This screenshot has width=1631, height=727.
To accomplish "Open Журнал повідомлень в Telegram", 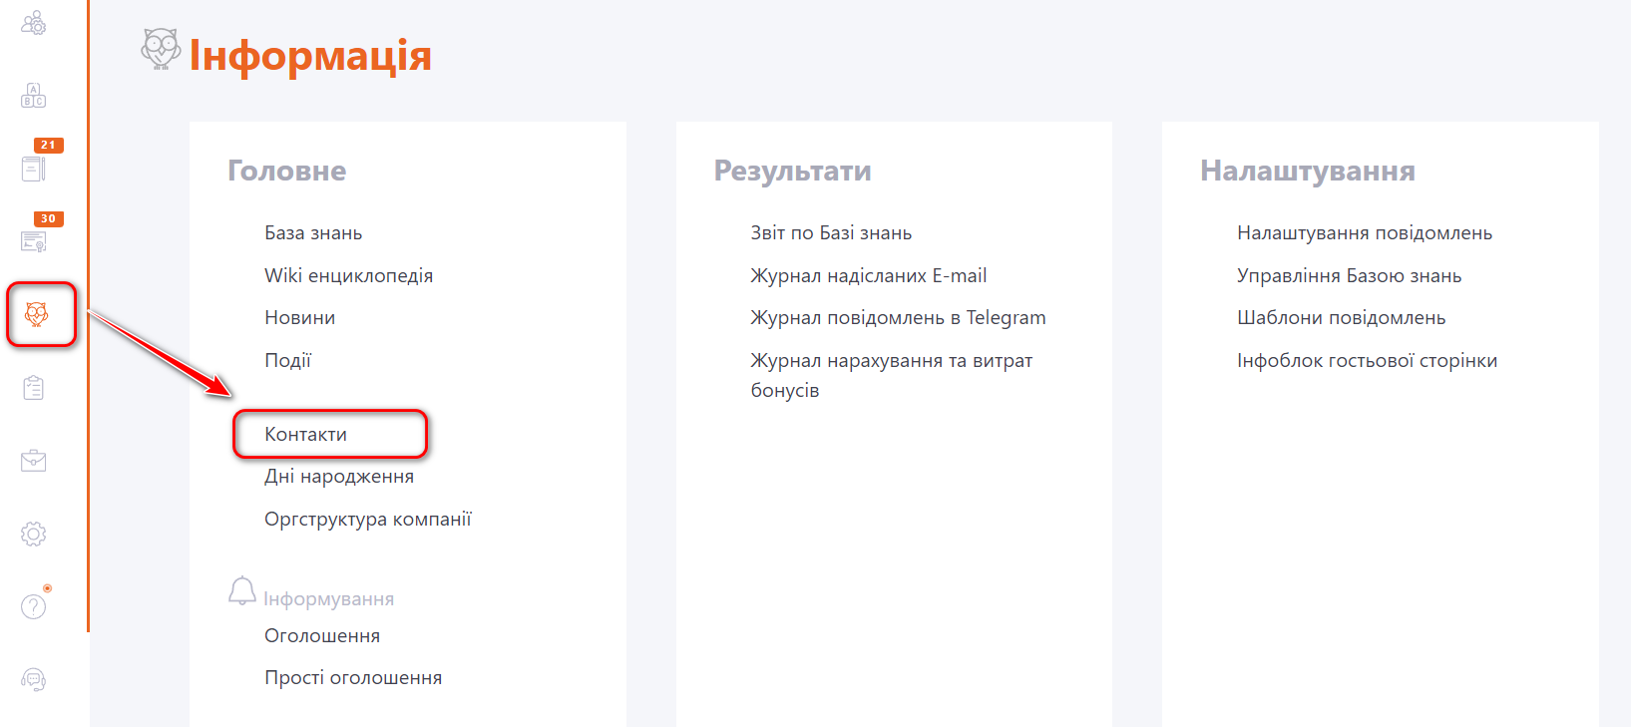I will pyautogui.click(x=898, y=318).
